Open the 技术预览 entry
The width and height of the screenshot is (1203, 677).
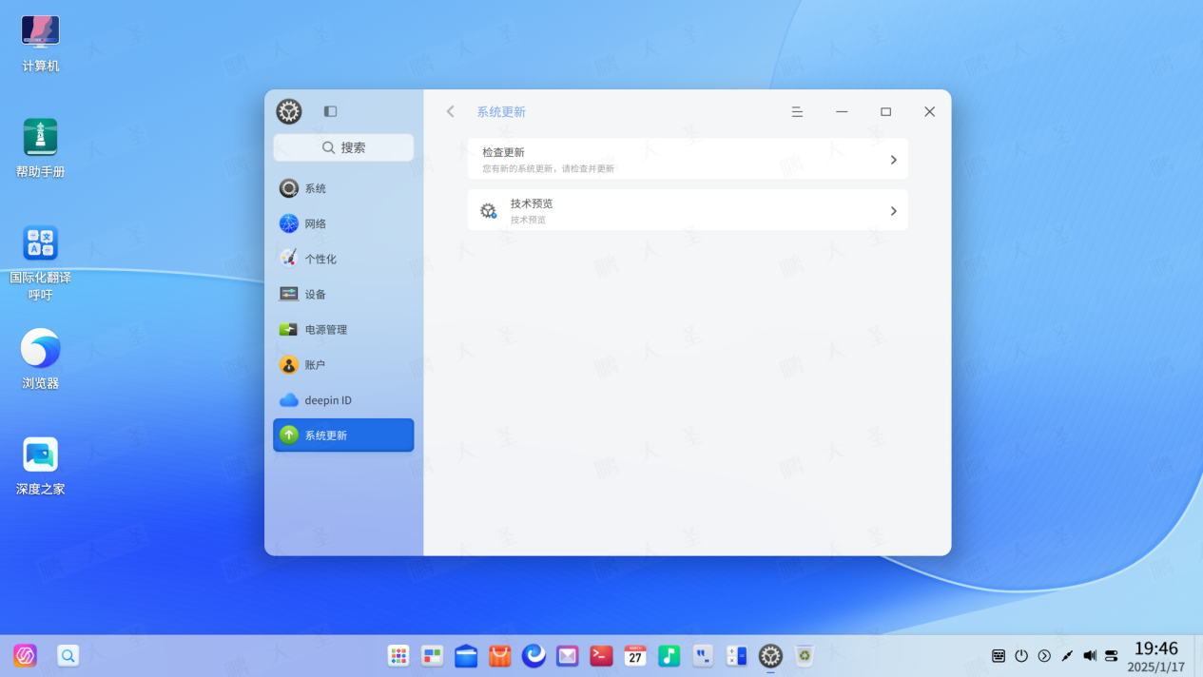pos(688,210)
